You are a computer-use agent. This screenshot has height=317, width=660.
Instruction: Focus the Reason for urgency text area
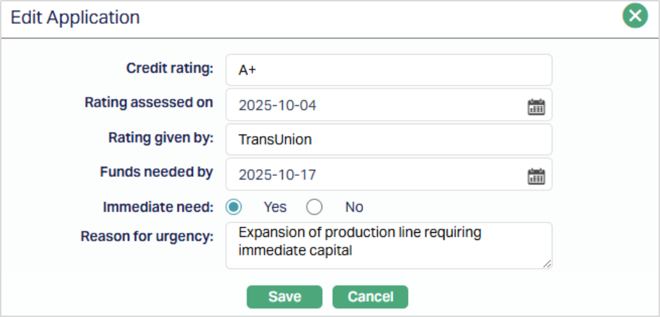(x=388, y=245)
